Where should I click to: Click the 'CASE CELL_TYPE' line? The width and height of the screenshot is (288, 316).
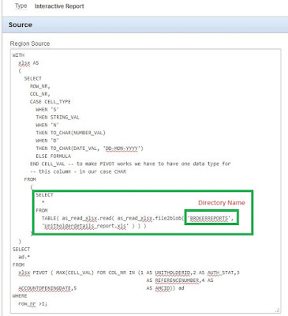click(x=50, y=102)
